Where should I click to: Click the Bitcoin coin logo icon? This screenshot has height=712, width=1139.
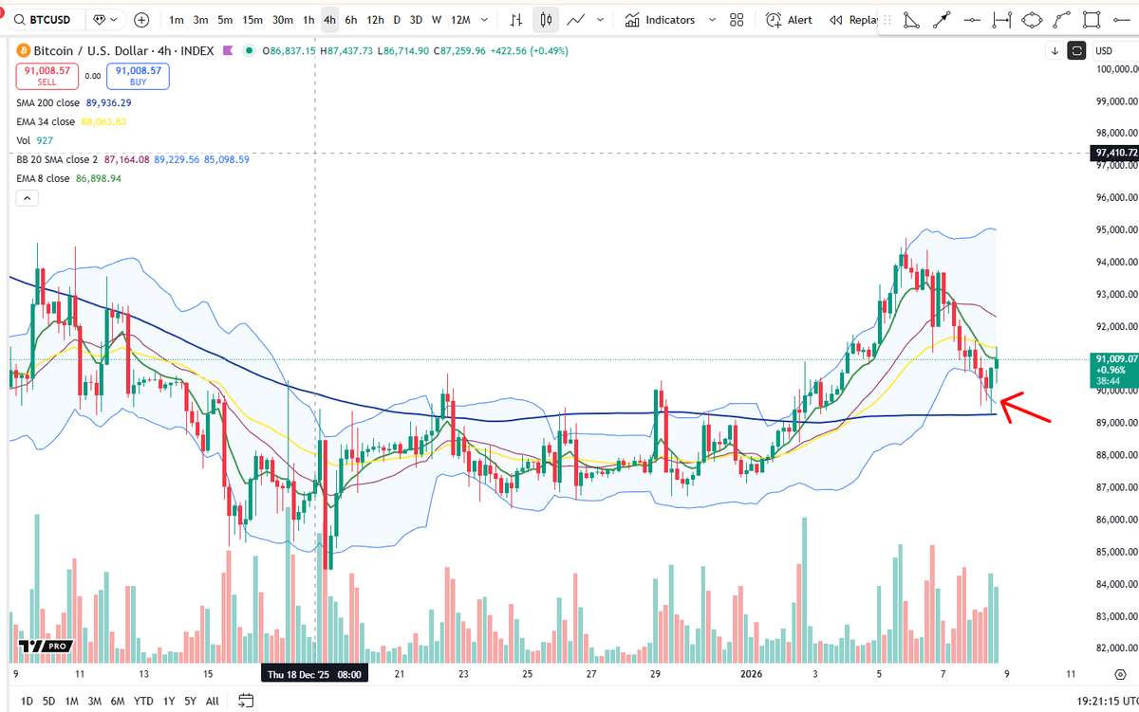[24, 51]
